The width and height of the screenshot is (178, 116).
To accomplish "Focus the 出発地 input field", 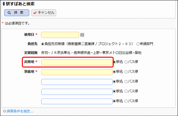I will pos(77,62).
